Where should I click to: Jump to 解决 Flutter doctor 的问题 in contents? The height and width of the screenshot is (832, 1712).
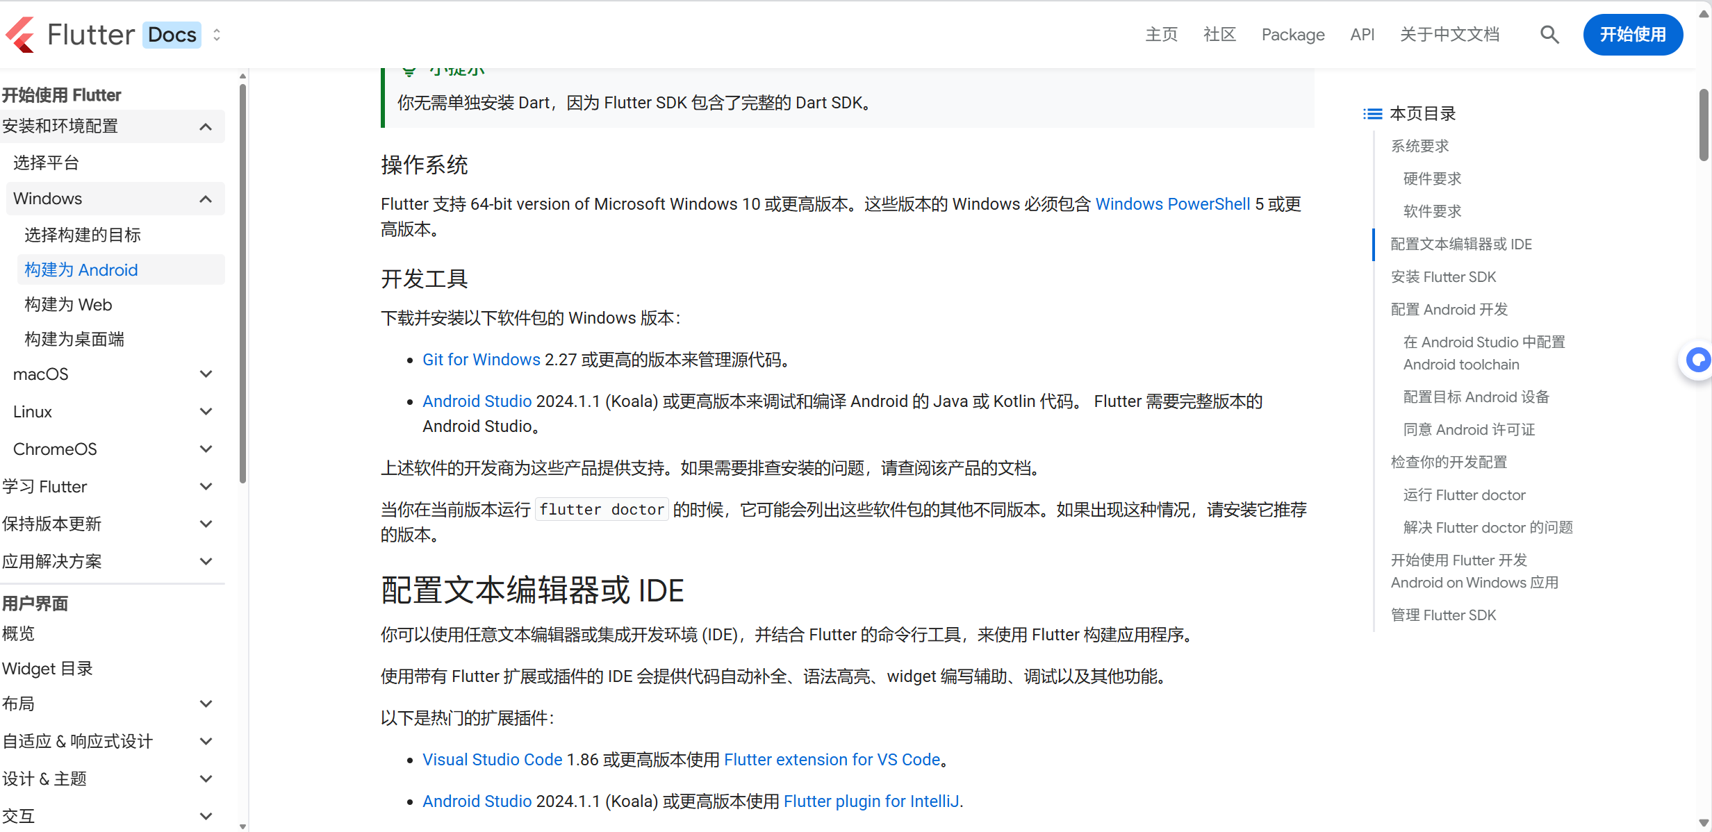(x=1488, y=528)
